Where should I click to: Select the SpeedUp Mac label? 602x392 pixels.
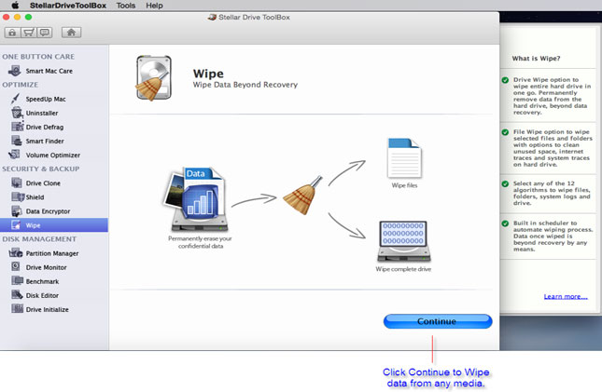pyautogui.click(x=46, y=99)
